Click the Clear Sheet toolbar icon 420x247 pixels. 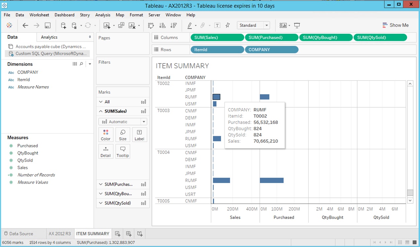[132, 25]
